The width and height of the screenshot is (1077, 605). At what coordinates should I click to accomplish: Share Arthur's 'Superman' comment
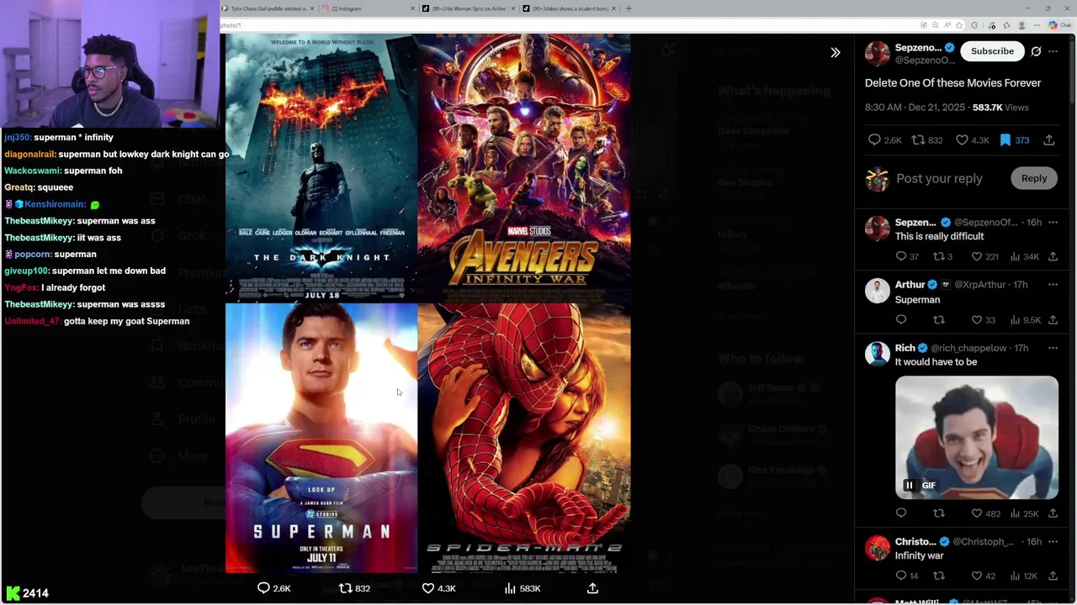1053,320
